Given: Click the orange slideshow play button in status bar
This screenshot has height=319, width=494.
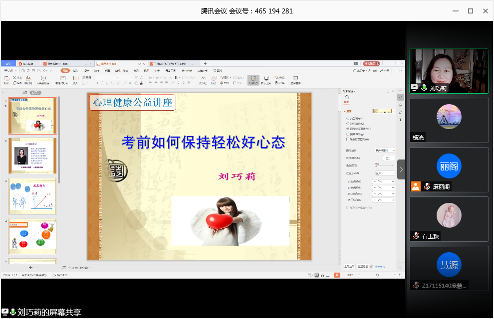Looking at the screenshot, I should [337, 275].
